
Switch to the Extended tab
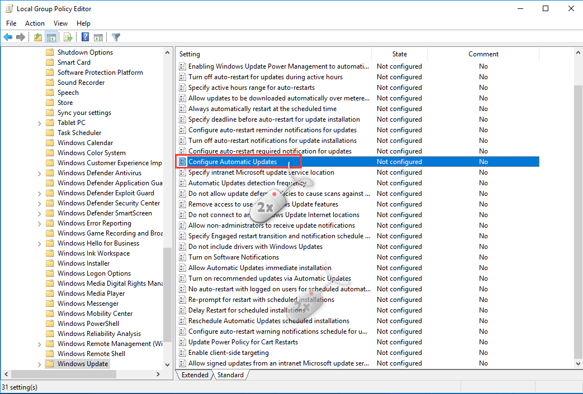pos(195,375)
